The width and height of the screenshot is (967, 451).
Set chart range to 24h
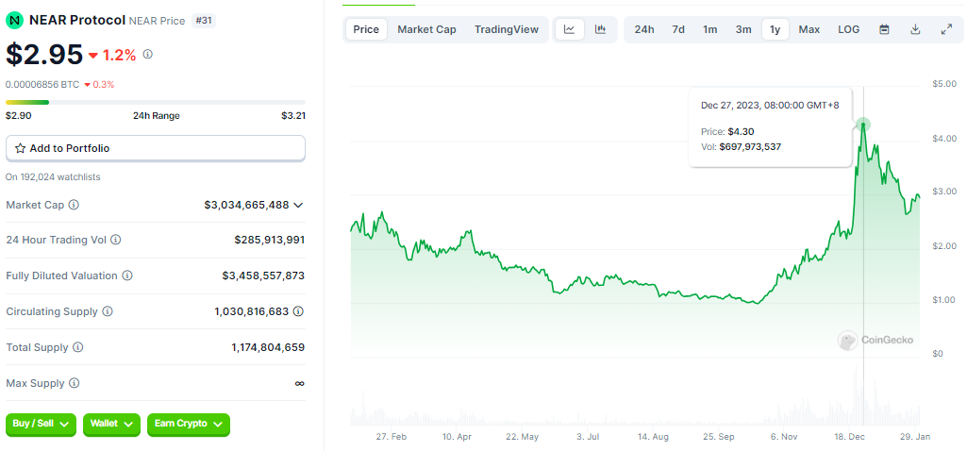[x=644, y=29]
